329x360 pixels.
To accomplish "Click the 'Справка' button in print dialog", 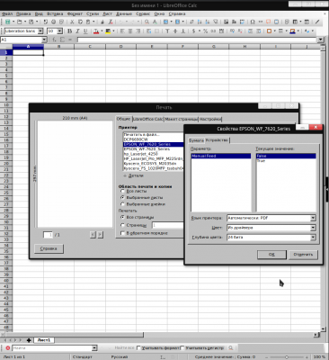I will click(x=49, y=248).
